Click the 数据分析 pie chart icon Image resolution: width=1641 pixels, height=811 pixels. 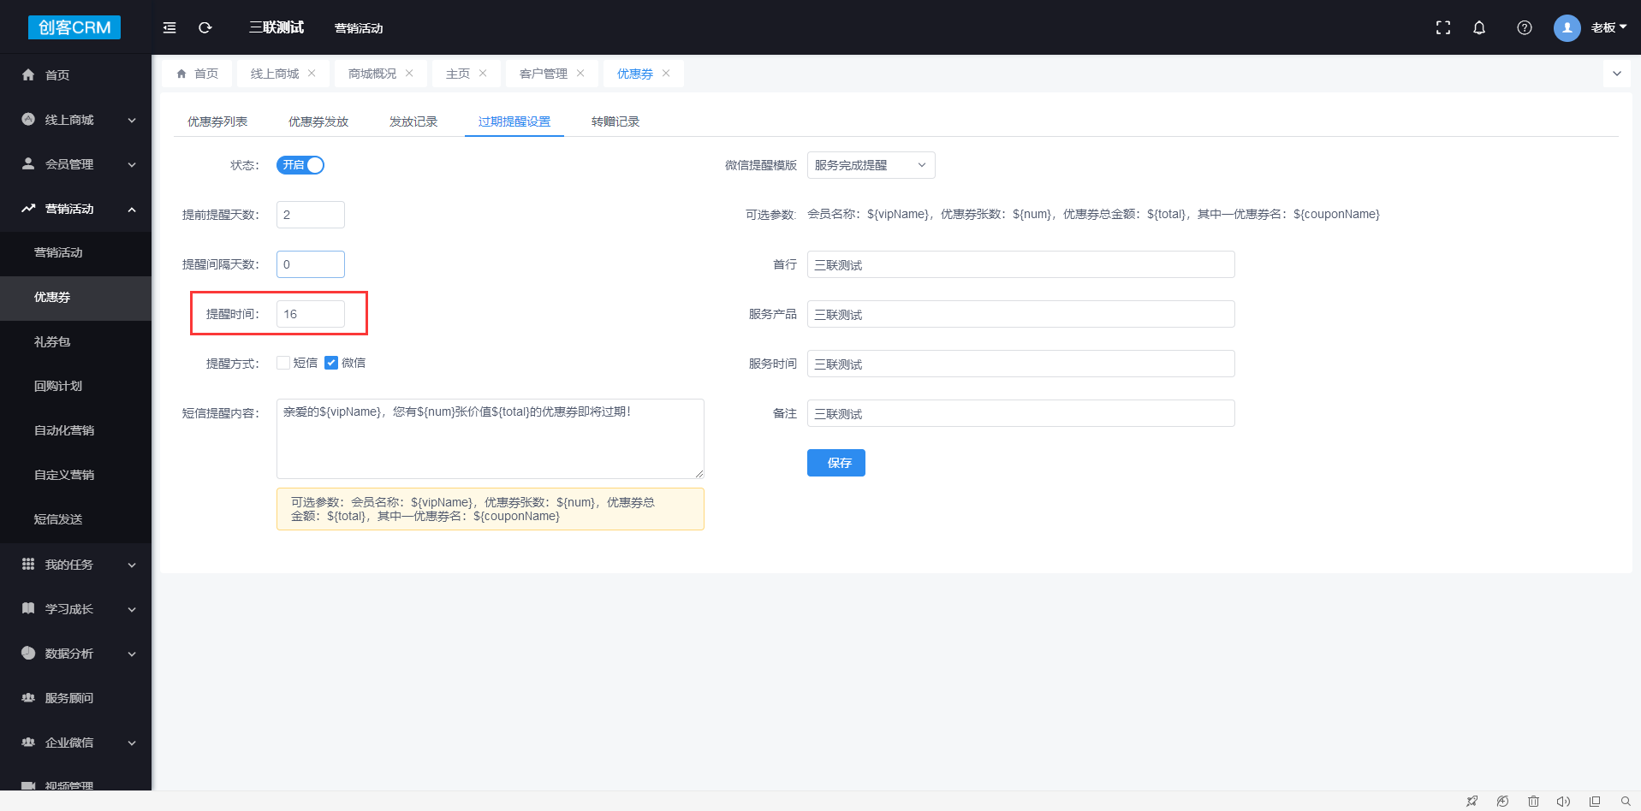pyautogui.click(x=28, y=653)
